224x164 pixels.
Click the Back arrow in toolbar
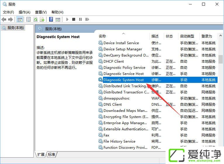4,19
